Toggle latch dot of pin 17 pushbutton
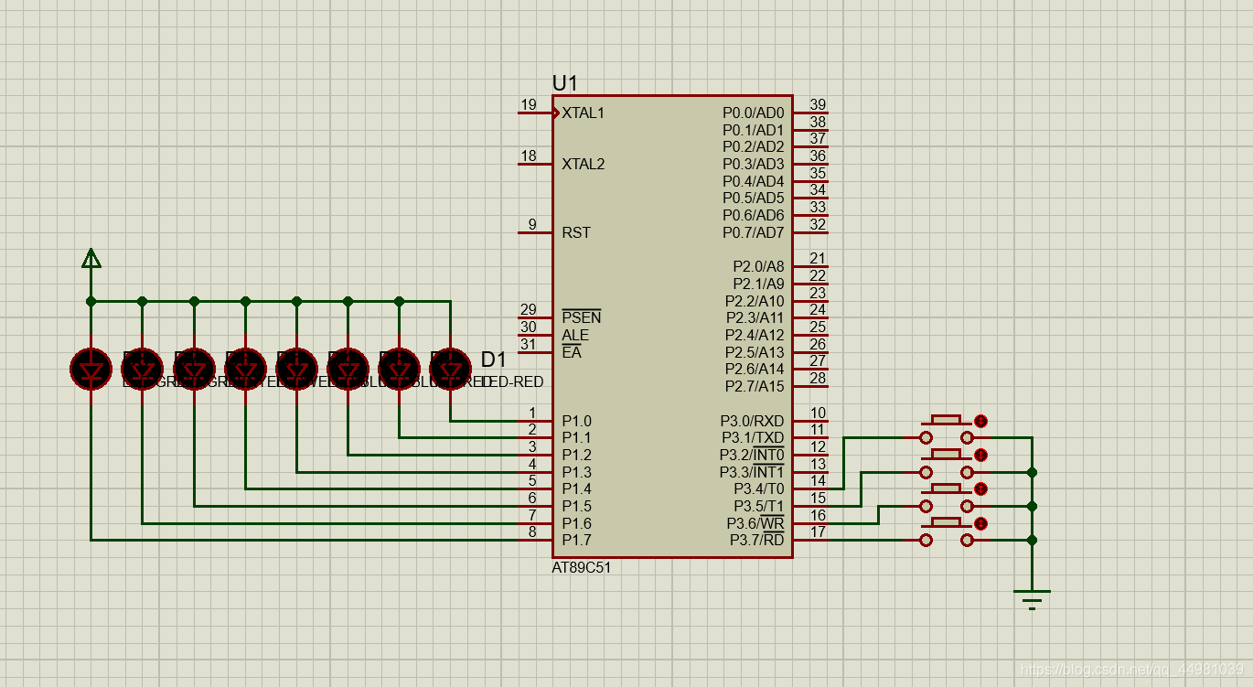The width and height of the screenshot is (1253, 687). pyautogui.click(x=981, y=523)
